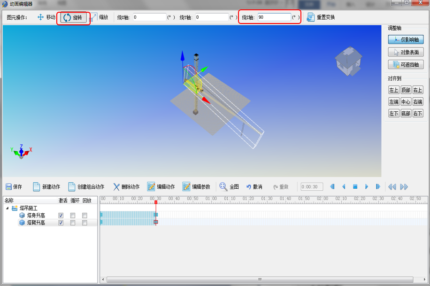Click the 回放 column header
Image resolution: width=430 pixels, height=286 pixels.
click(x=87, y=201)
